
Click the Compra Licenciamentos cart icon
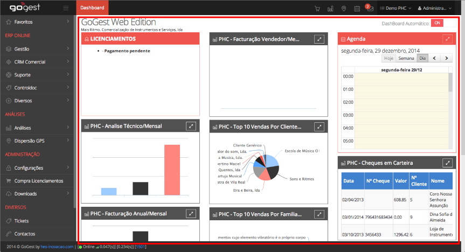tap(9, 181)
